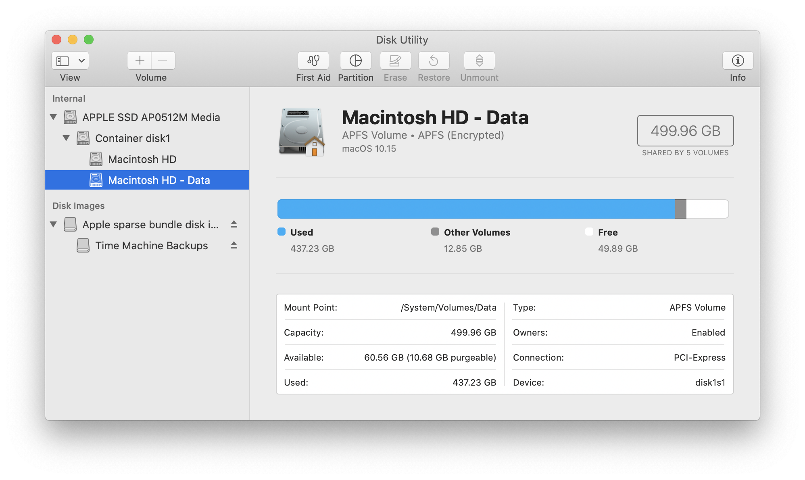
Task: Collapse the Apple sparse bundle disclosure triangle
Action: (x=53, y=224)
